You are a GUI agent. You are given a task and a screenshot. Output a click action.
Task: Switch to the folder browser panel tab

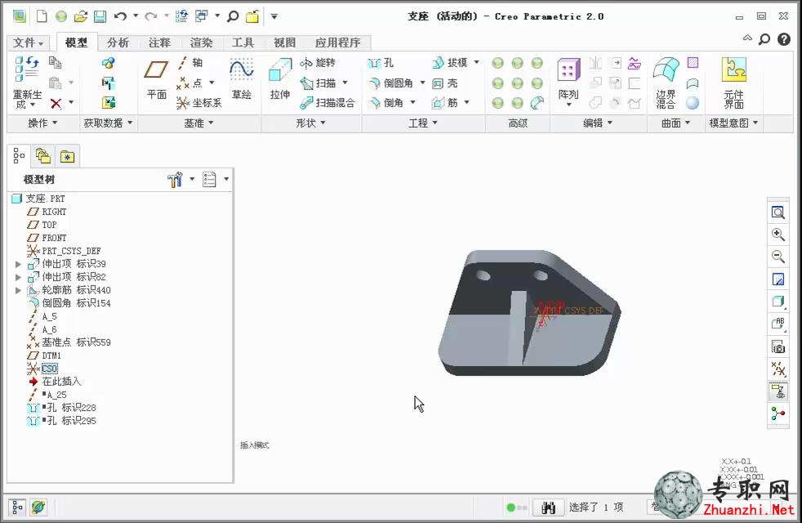coord(43,156)
